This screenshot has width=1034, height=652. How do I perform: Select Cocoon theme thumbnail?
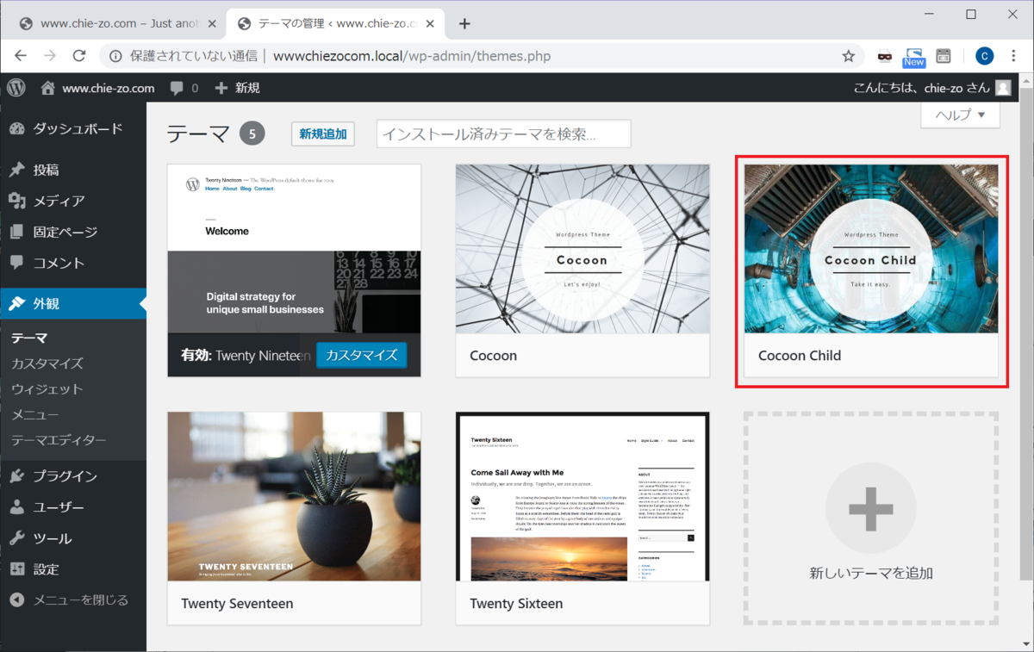pyautogui.click(x=582, y=249)
